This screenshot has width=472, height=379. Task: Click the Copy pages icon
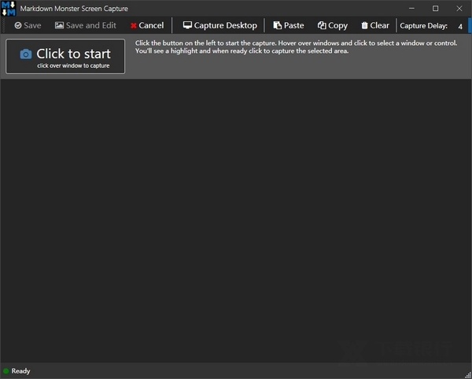(322, 26)
